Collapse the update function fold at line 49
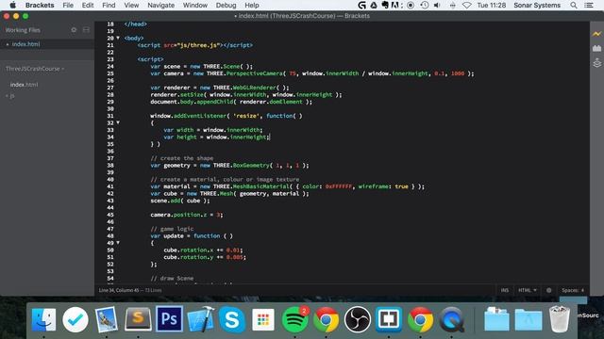604x339 pixels. click(118, 243)
